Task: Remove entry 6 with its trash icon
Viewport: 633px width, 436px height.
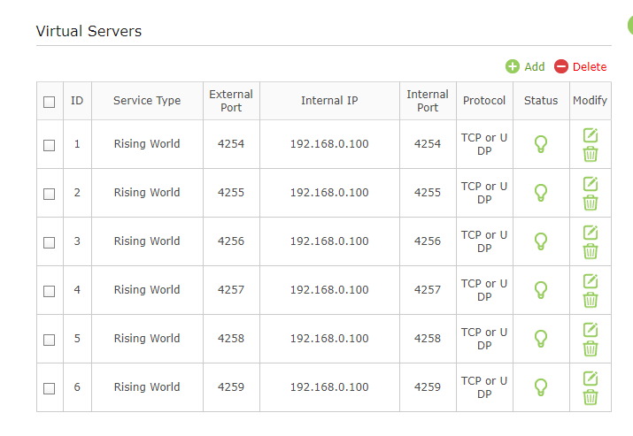Action: [x=591, y=397]
